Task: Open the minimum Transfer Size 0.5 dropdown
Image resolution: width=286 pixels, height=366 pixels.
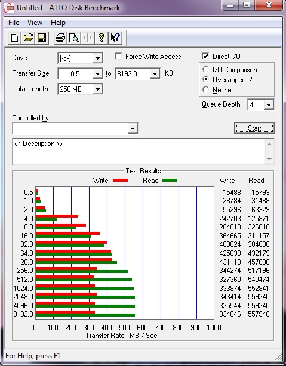Action: tap(97, 74)
